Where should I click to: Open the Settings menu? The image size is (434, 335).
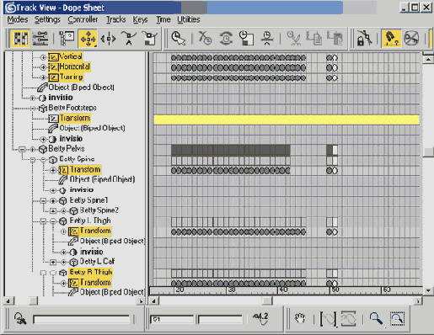point(47,19)
